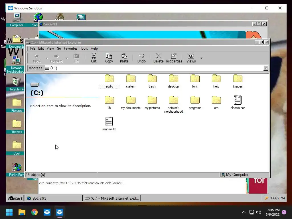Click the start button in the retro taskbar
The width and height of the screenshot is (292, 219).
15,198
